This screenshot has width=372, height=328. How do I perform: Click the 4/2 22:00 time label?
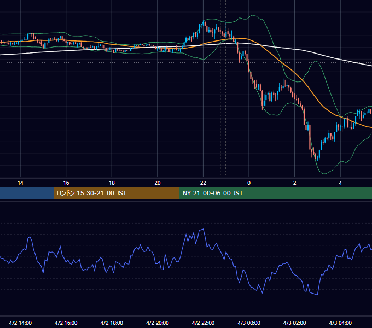click(203, 323)
